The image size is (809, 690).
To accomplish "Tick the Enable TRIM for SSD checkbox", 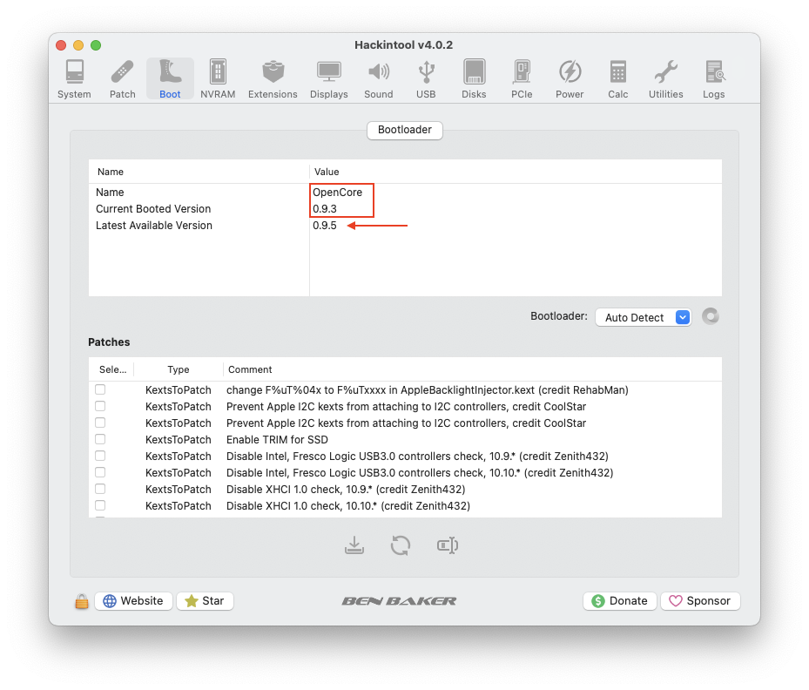I will (x=100, y=439).
